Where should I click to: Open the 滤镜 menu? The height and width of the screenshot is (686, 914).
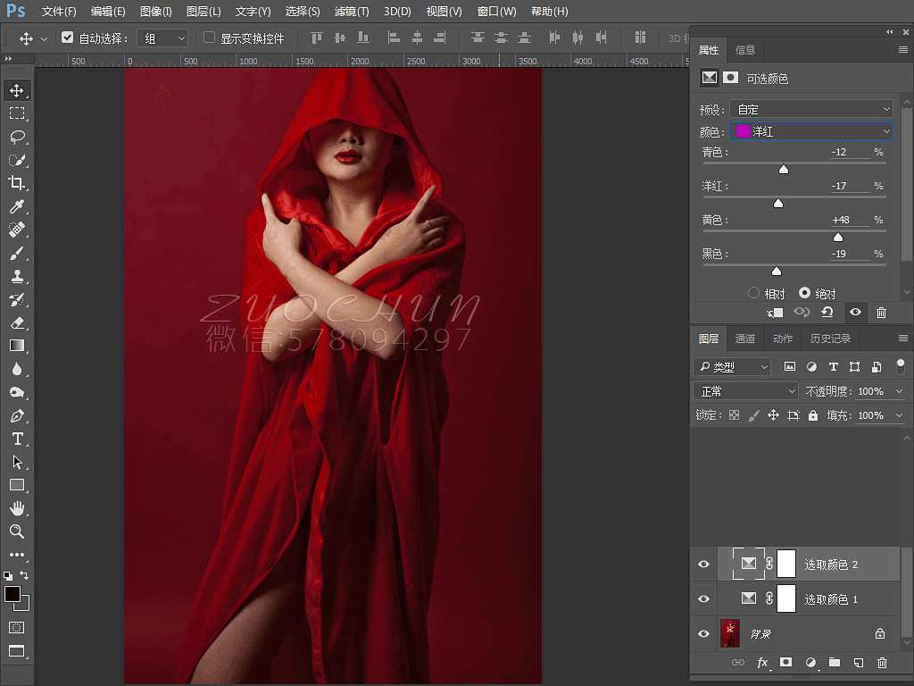point(351,12)
